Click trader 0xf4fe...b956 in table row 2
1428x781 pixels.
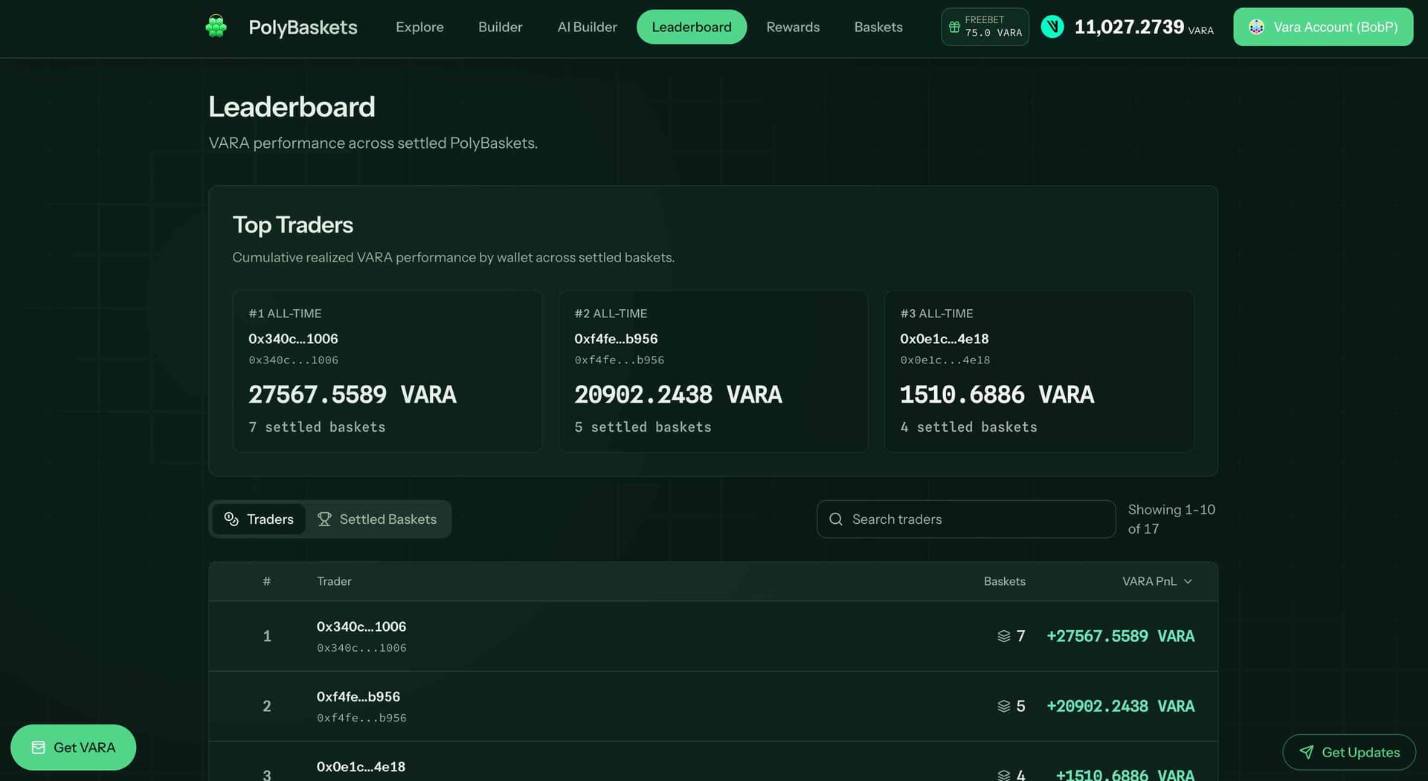pyautogui.click(x=358, y=696)
